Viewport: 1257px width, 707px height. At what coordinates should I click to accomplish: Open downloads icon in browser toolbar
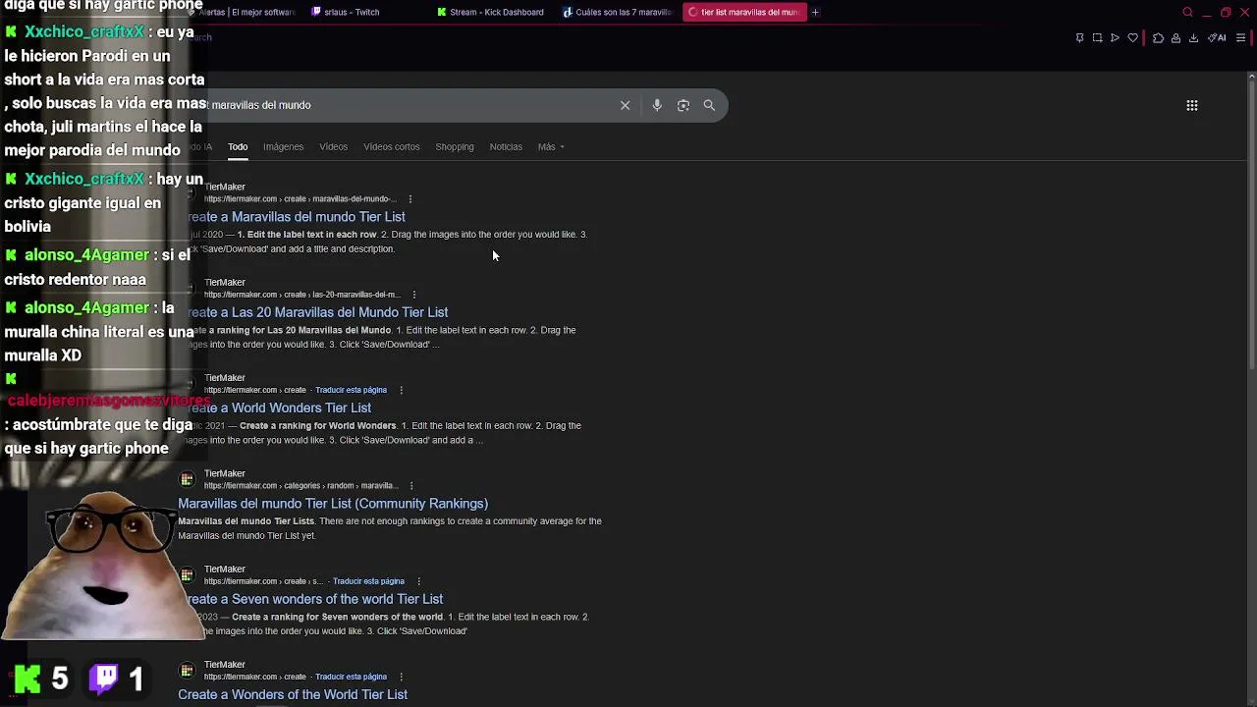pyautogui.click(x=1193, y=38)
